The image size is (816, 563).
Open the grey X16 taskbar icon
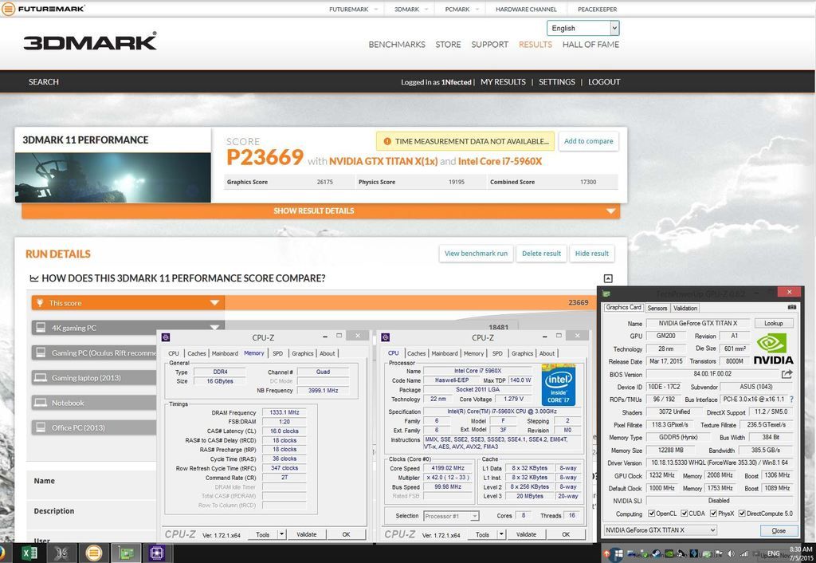61,553
